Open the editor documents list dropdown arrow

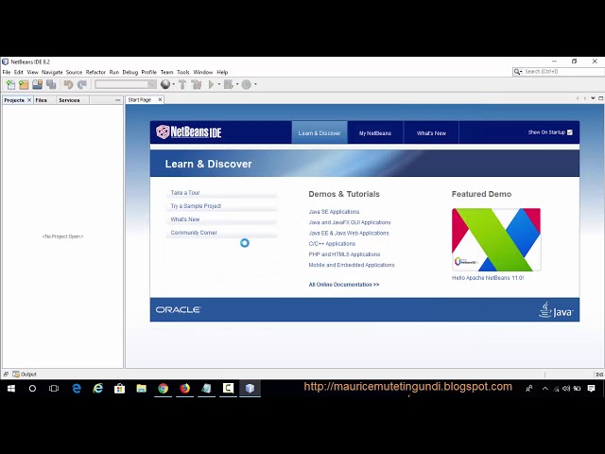click(x=593, y=98)
